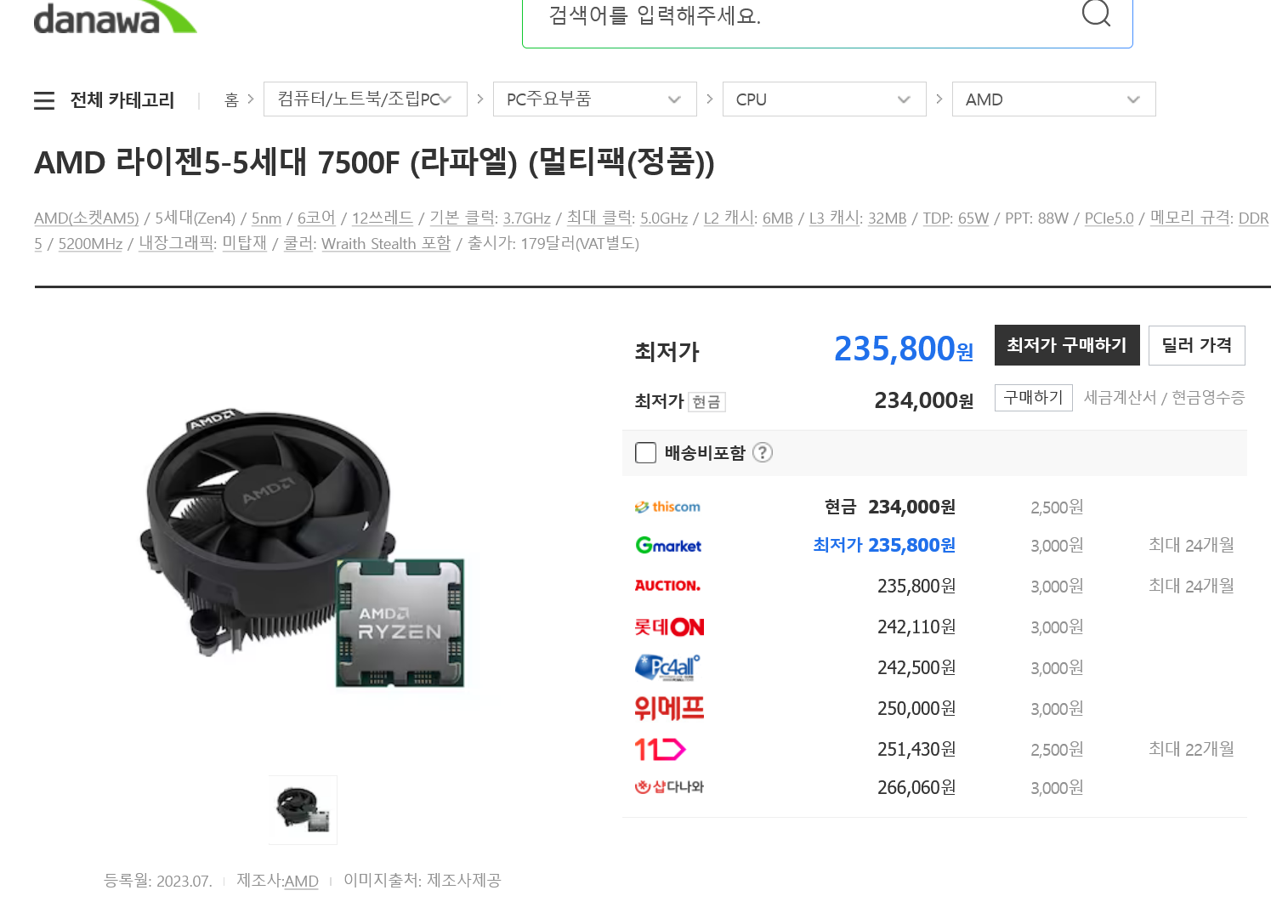
Task: Open the Wraith Stealth 포함 cooler link
Action: (386, 244)
